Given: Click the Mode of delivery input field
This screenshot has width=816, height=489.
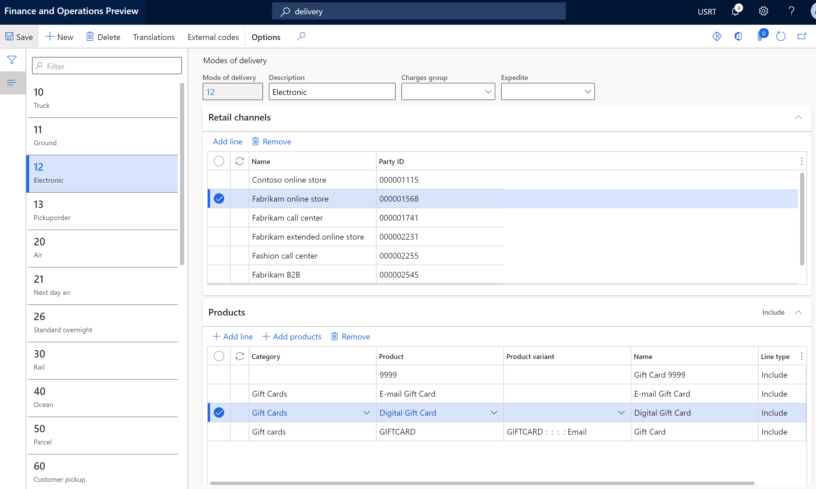Looking at the screenshot, I should pyautogui.click(x=233, y=91).
